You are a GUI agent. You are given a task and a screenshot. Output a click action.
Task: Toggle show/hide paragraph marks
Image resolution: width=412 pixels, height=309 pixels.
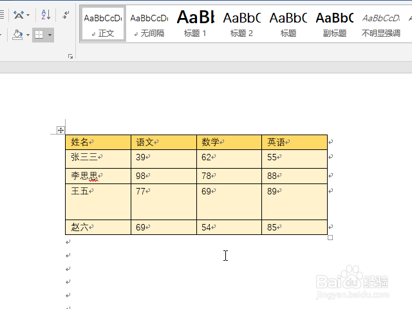(66, 15)
